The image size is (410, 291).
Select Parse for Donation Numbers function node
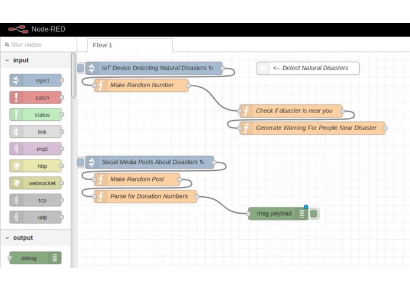point(145,197)
